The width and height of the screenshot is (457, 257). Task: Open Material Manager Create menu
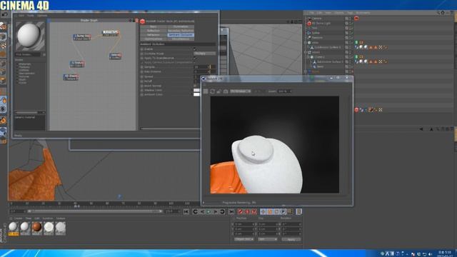(x=18, y=218)
